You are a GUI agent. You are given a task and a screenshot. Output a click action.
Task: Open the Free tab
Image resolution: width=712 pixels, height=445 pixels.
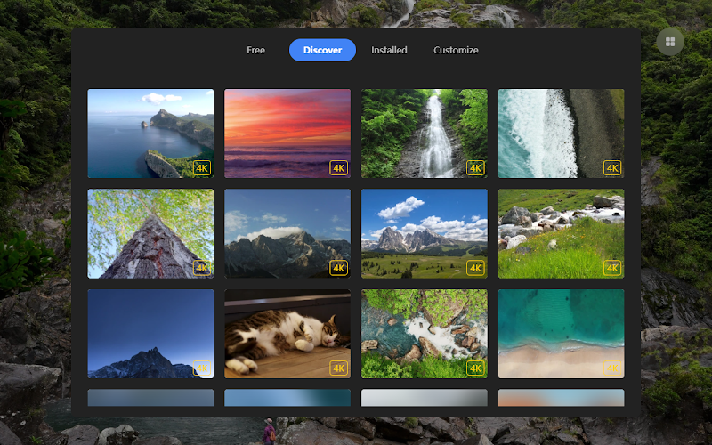point(255,50)
